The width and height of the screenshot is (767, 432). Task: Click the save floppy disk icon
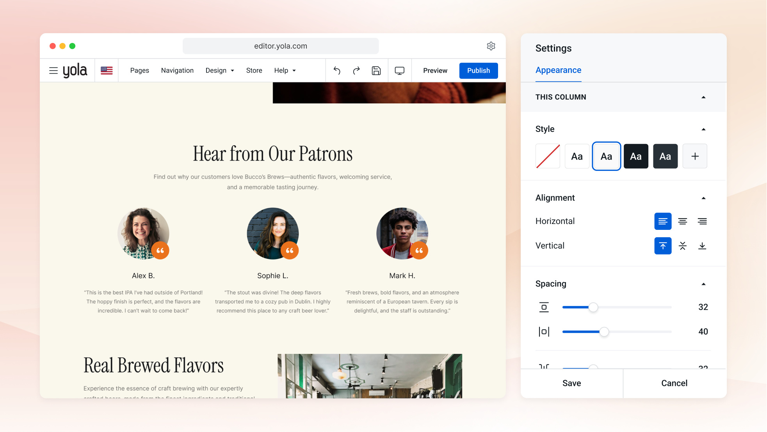click(x=376, y=71)
